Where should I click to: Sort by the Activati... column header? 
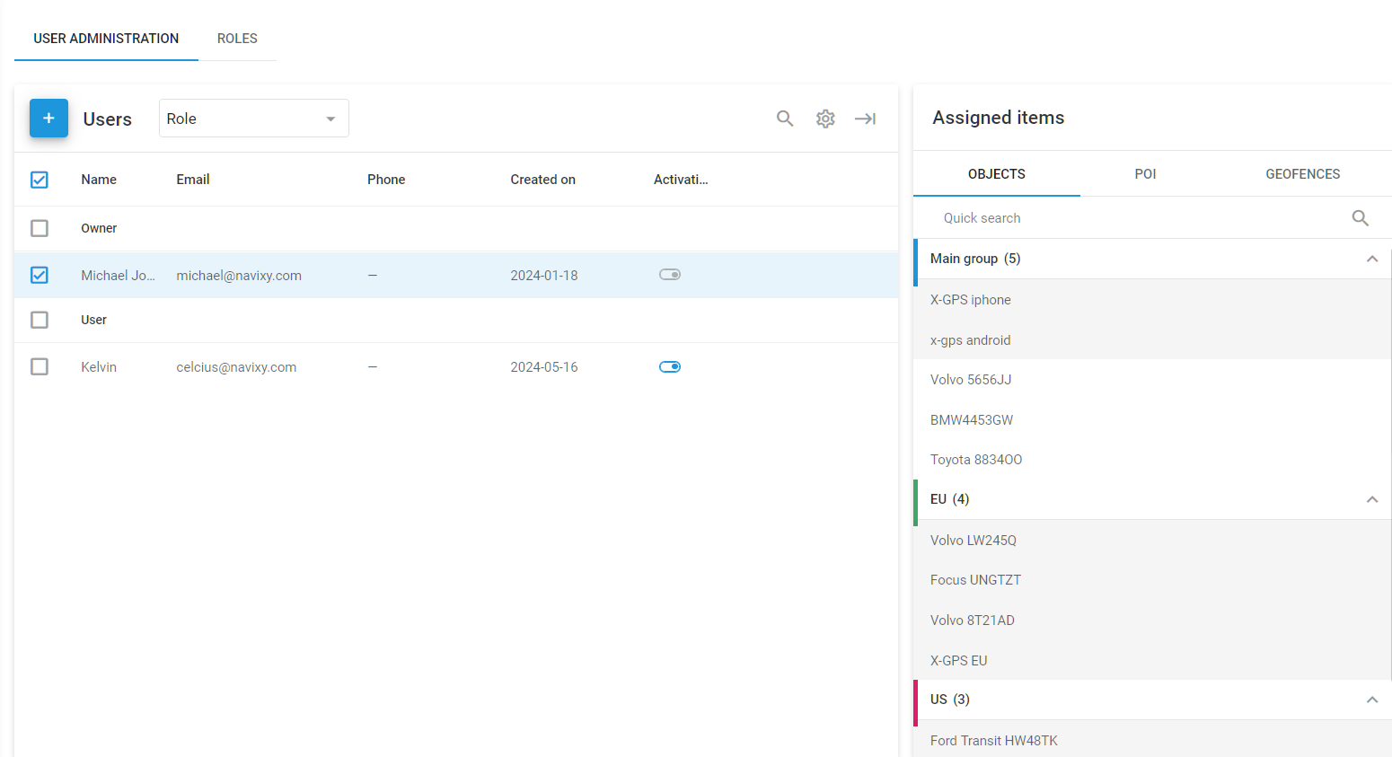[x=681, y=180]
